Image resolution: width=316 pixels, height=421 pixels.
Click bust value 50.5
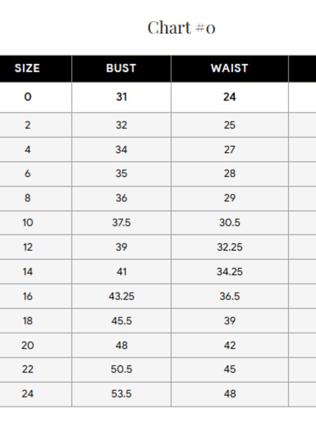121,369
